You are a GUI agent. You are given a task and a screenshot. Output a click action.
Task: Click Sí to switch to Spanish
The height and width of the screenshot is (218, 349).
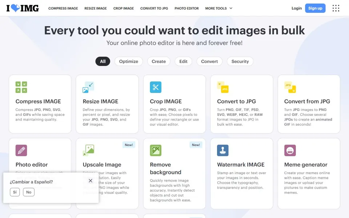tap(15, 192)
